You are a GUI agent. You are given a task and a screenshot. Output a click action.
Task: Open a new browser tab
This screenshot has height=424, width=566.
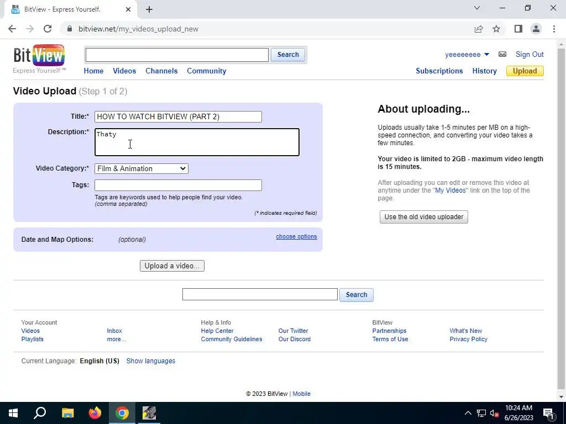149,9
